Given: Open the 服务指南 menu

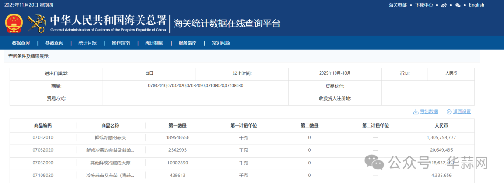Looking at the screenshot, I should coord(188,43).
